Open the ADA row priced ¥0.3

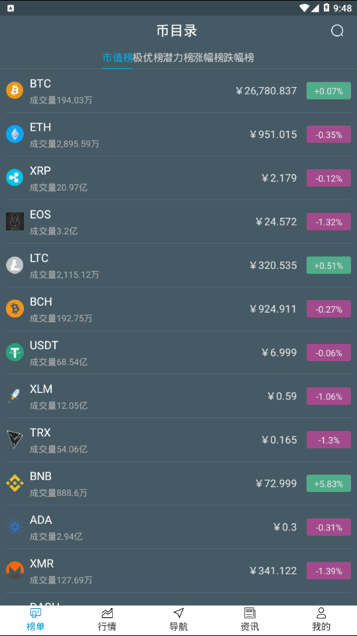(x=178, y=527)
